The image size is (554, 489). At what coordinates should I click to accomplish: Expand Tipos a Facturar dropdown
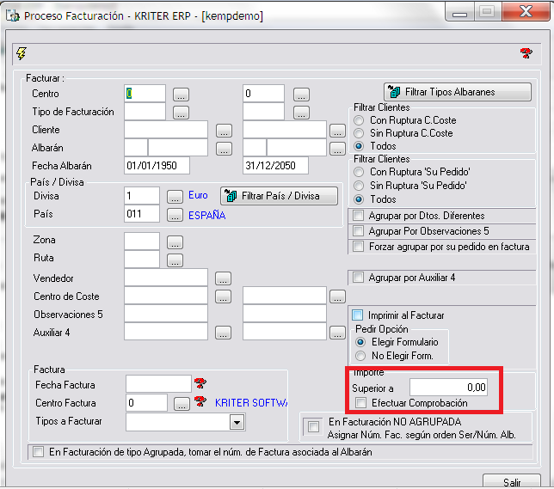[x=236, y=422]
